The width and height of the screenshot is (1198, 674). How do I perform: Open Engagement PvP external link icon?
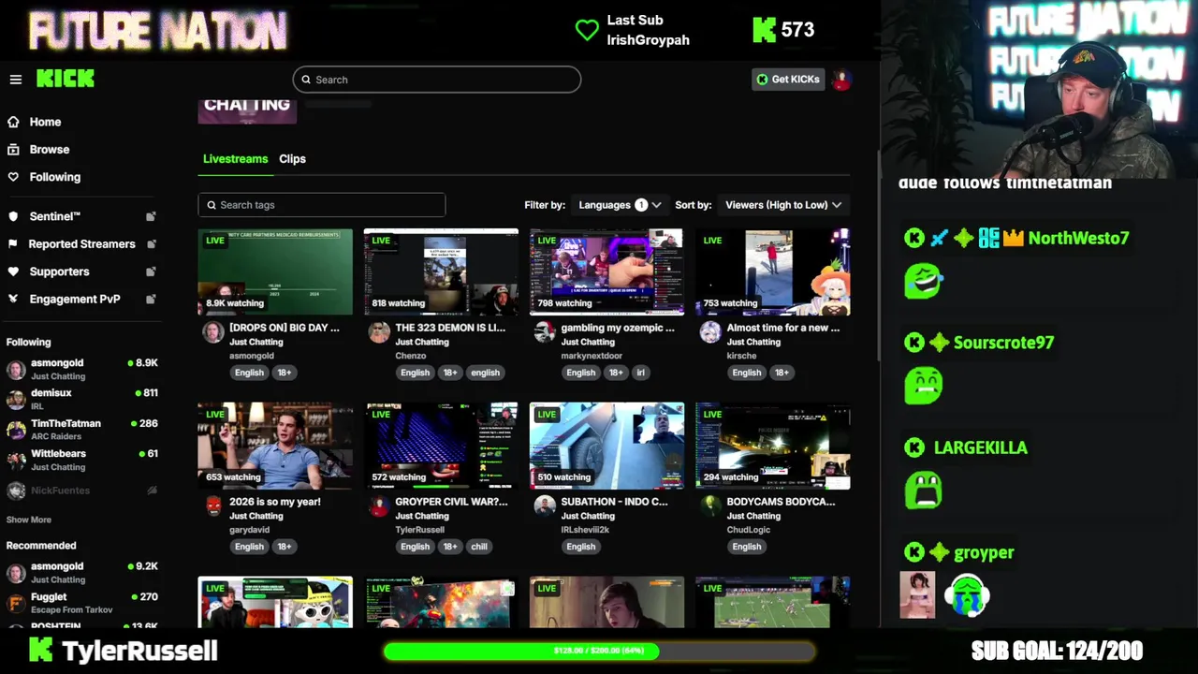click(151, 299)
